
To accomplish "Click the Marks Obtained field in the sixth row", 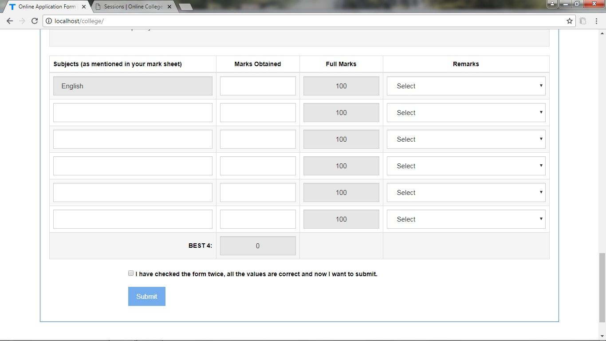I will pos(258,219).
